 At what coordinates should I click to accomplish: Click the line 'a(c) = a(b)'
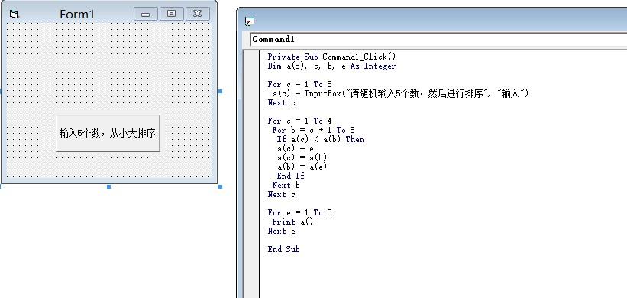tap(302, 157)
